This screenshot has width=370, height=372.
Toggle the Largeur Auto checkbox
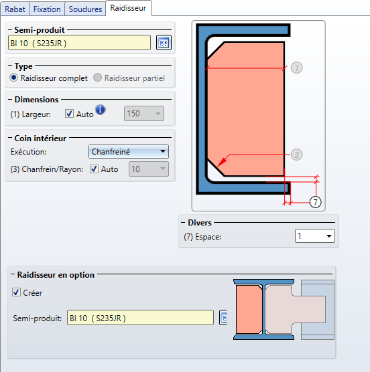[69, 113]
